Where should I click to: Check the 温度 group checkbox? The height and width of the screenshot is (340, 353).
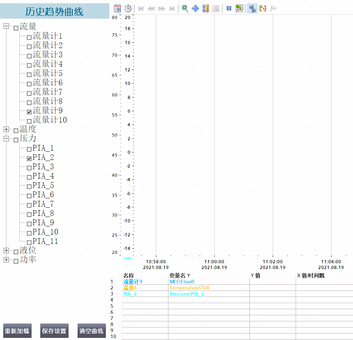coord(16,131)
